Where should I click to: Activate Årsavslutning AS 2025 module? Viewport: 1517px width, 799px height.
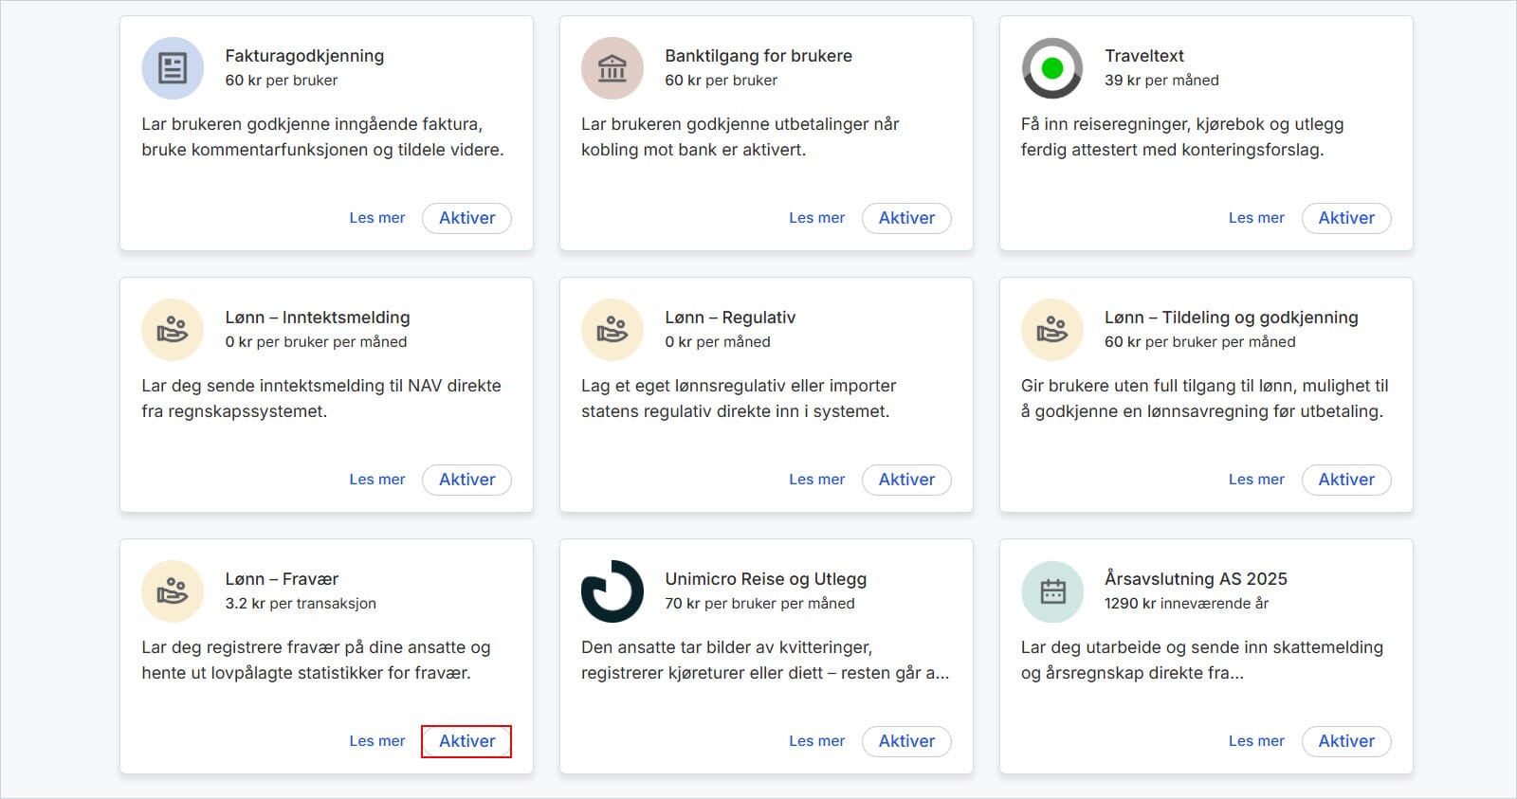[1346, 741]
